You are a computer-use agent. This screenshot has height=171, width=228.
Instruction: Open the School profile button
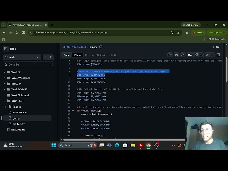[198, 33]
